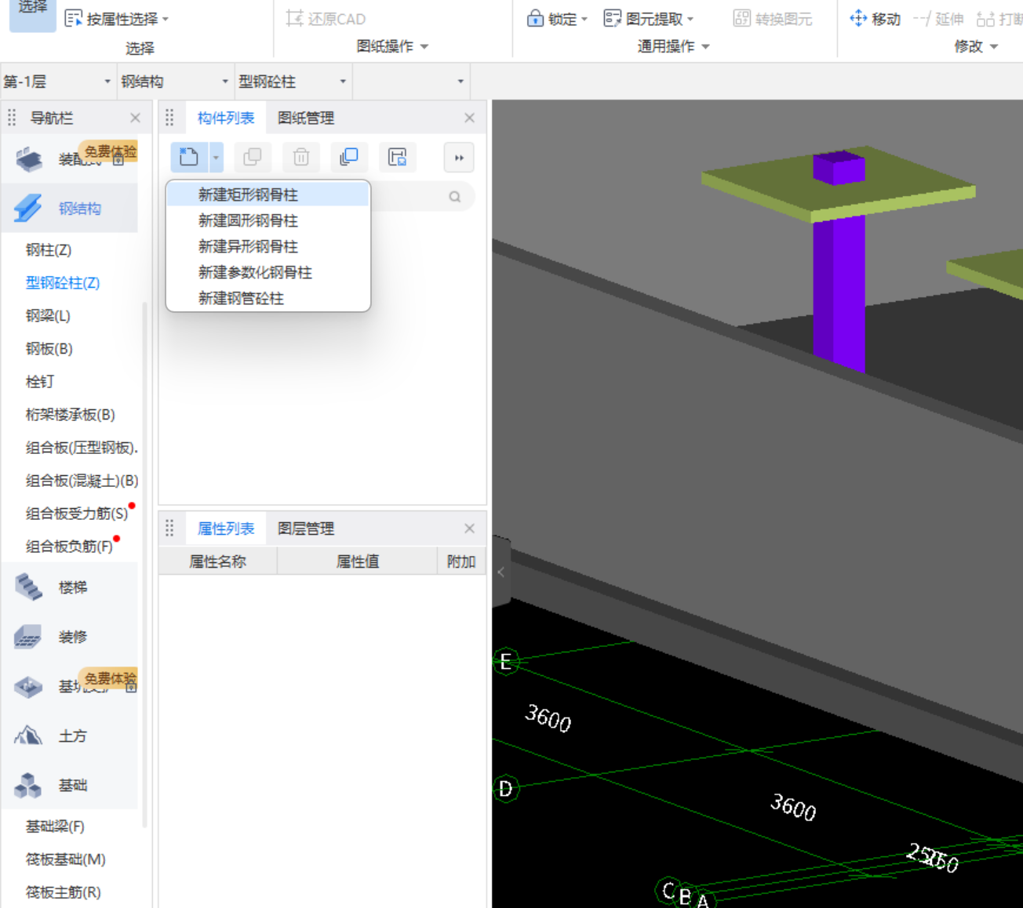The height and width of the screenshot is (908, 1023).
Task: Select the Move tool
Action: tap(876, 19)
